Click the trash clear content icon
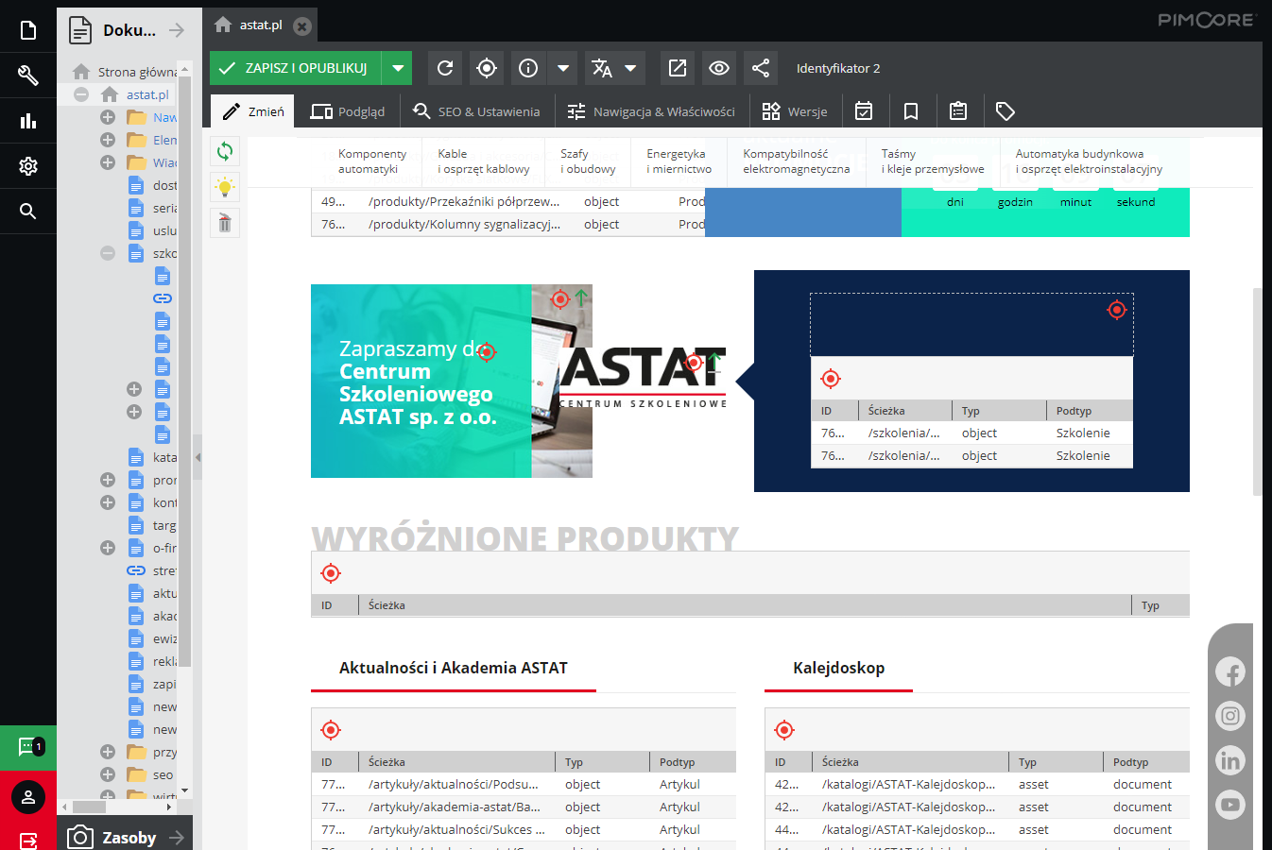Image resolution: width=1272 pixels, height=850 pixels. coord(225,223)
